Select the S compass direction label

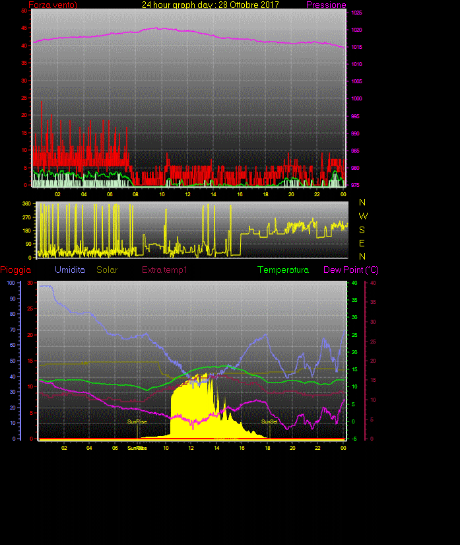click(x=362, y=230)
